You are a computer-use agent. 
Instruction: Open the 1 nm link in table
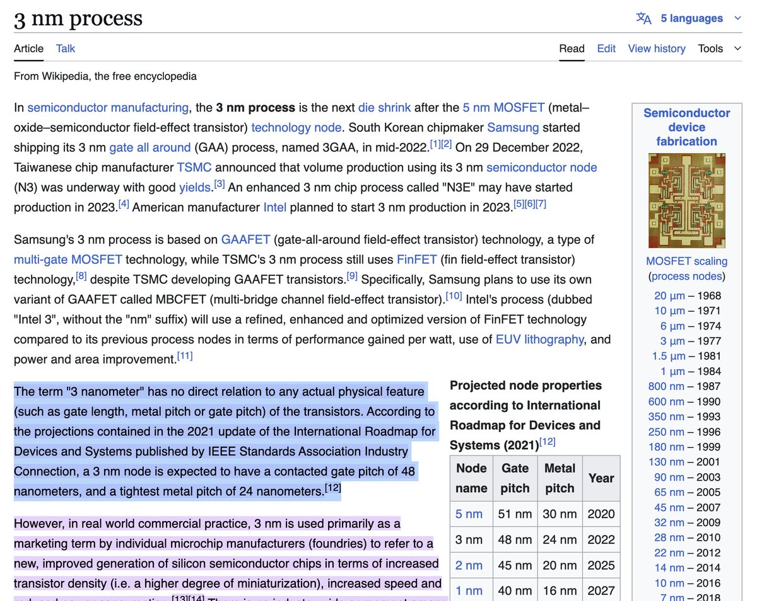click(469, 590)
